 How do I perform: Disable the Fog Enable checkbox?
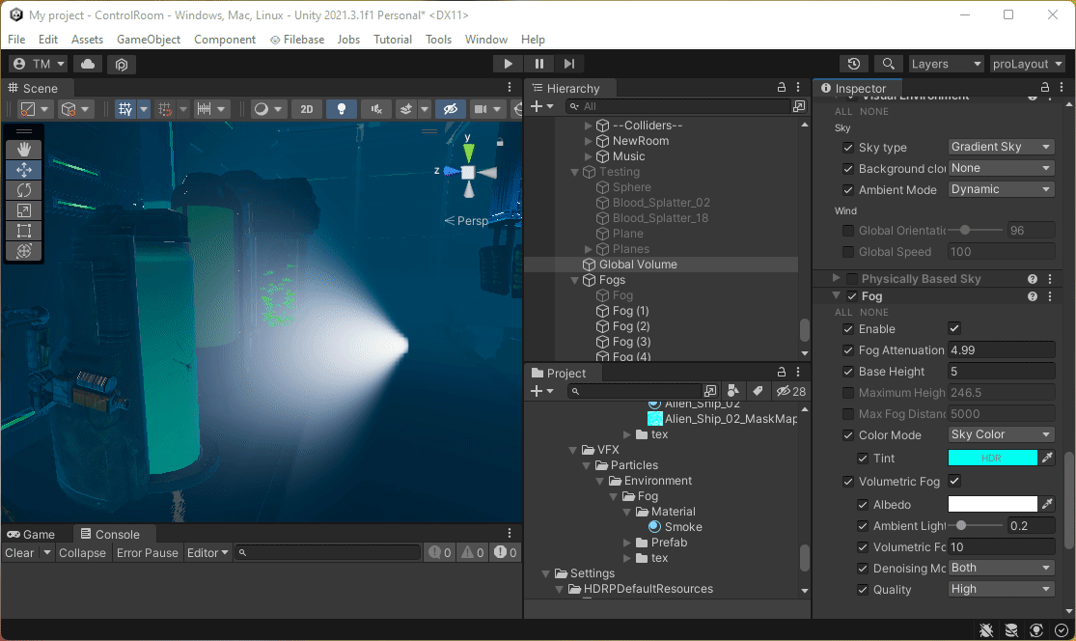pyautogui.click(x=953, y=328)
